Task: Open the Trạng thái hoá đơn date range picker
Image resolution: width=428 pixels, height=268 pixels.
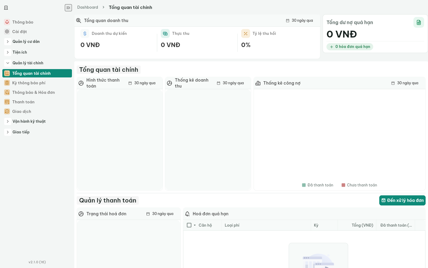Action: coord(160,214)
